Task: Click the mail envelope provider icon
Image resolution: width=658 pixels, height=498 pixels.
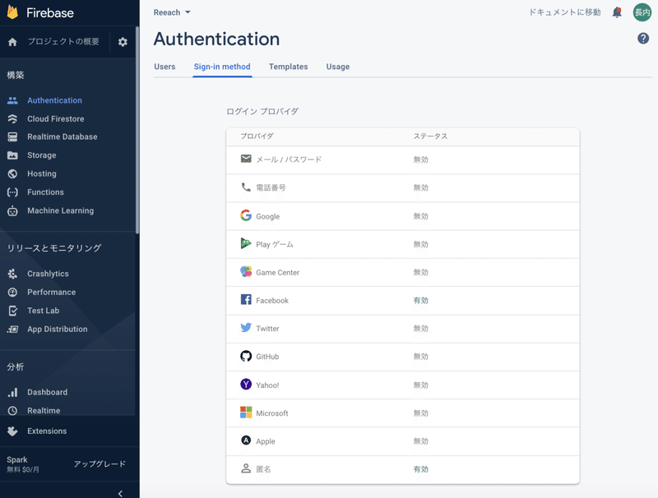Action: point(246,159)
